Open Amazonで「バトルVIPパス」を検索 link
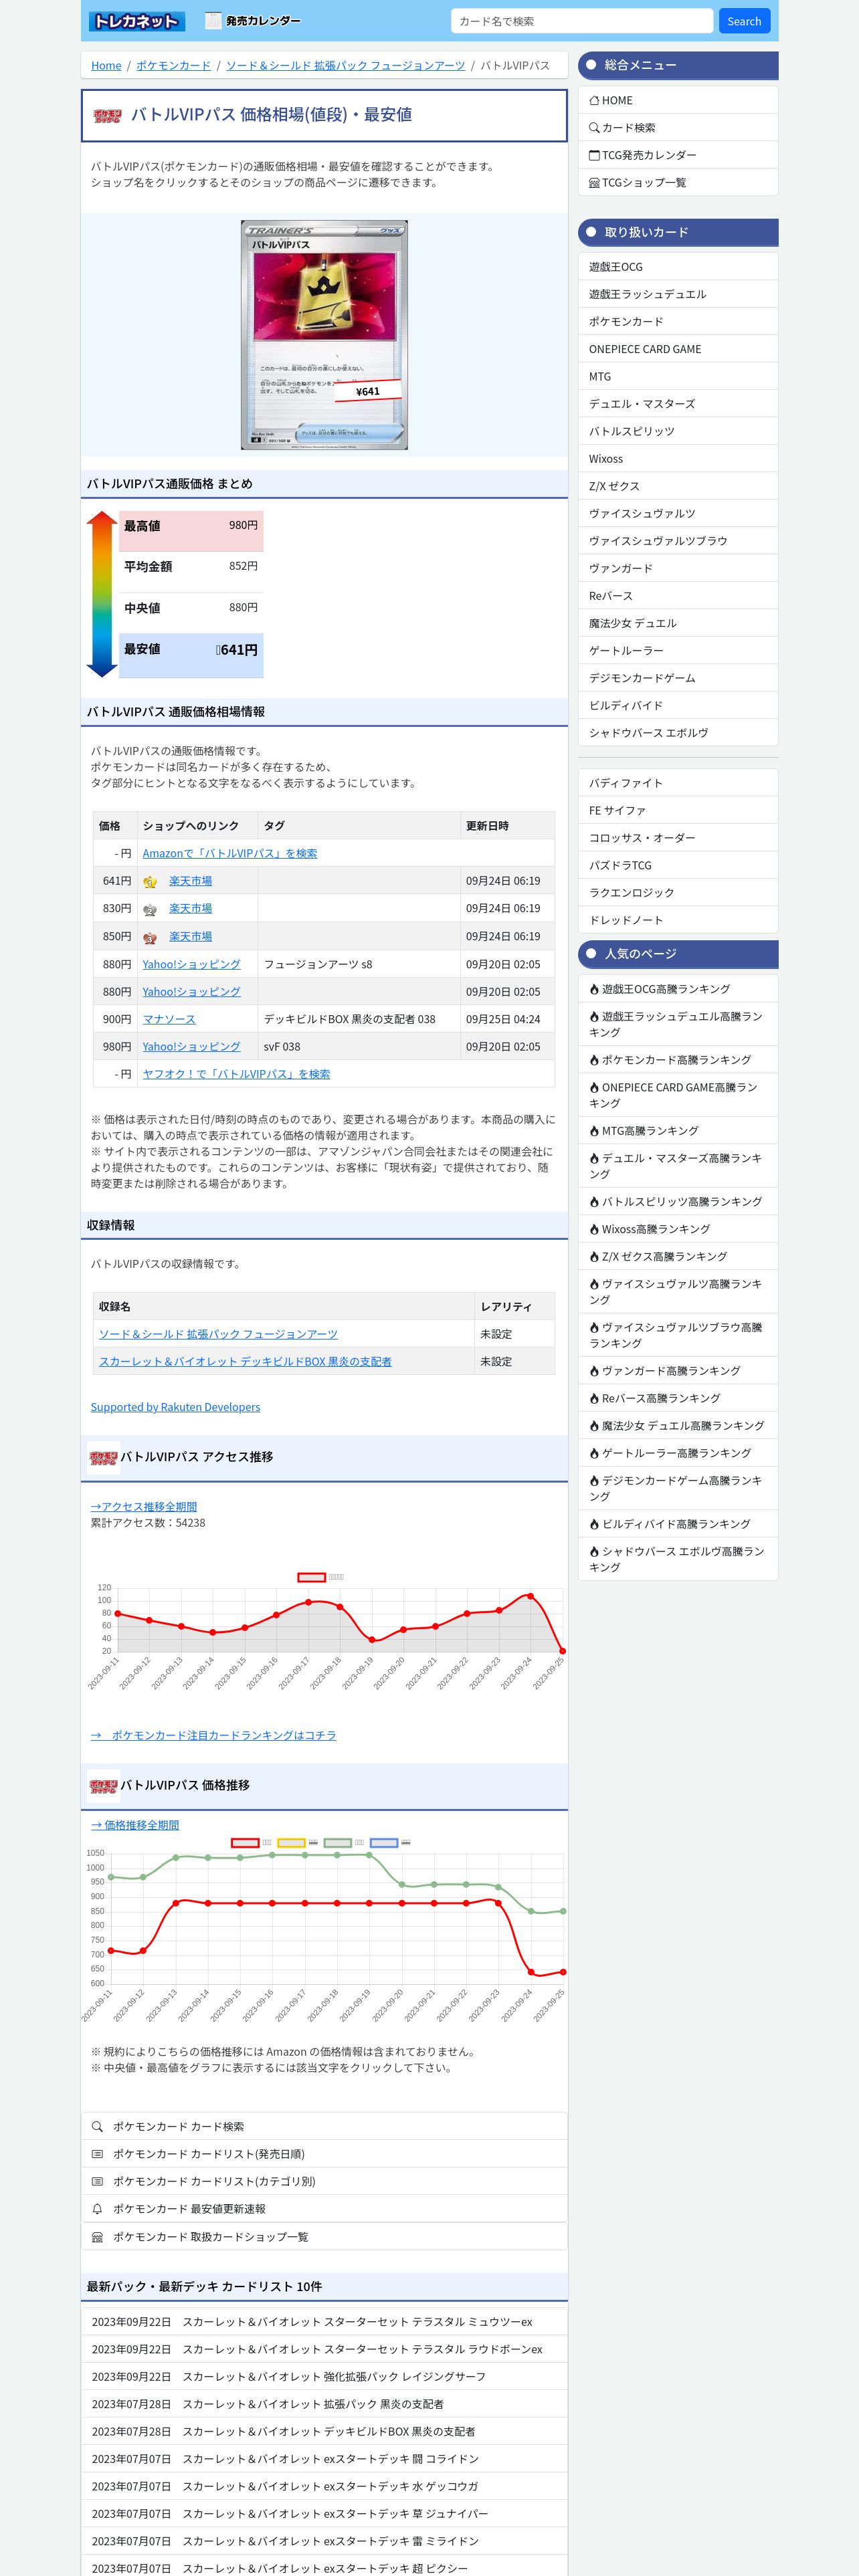859x2576 pixels. tap(230, 854)
